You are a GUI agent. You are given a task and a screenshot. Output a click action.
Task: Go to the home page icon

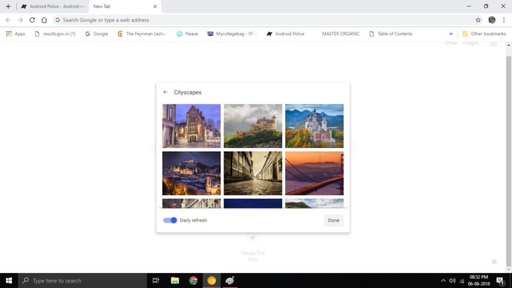(x=44, y=20)
